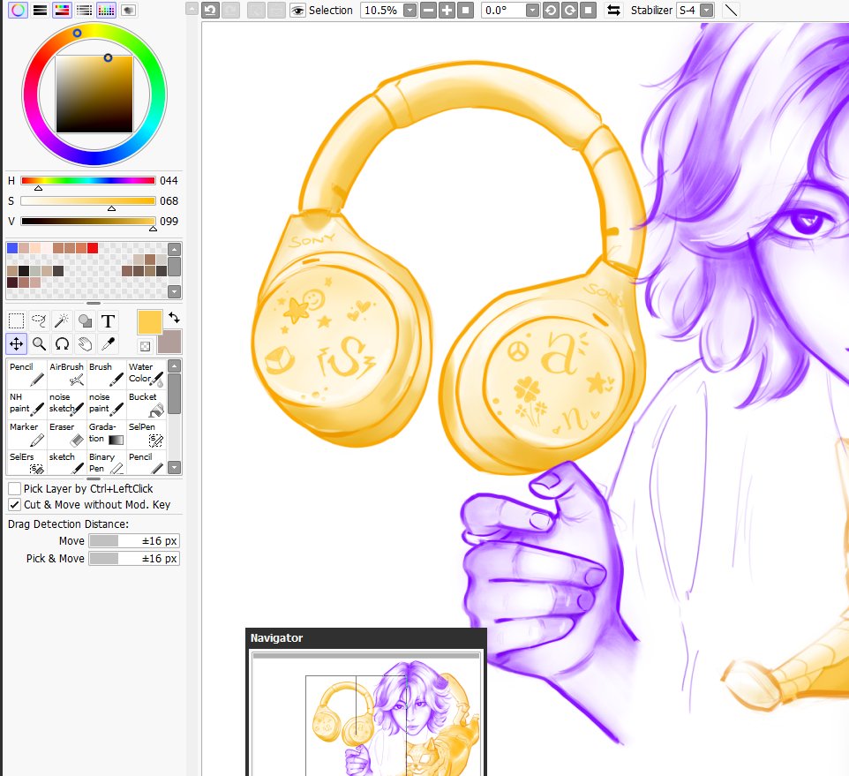
Task: Choose the Brush tool
Action: 106,374
